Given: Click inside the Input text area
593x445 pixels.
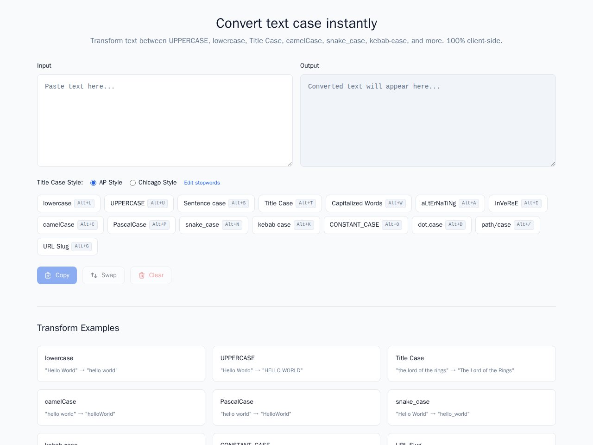Looking at the screenshot, I should coord(165,121).
